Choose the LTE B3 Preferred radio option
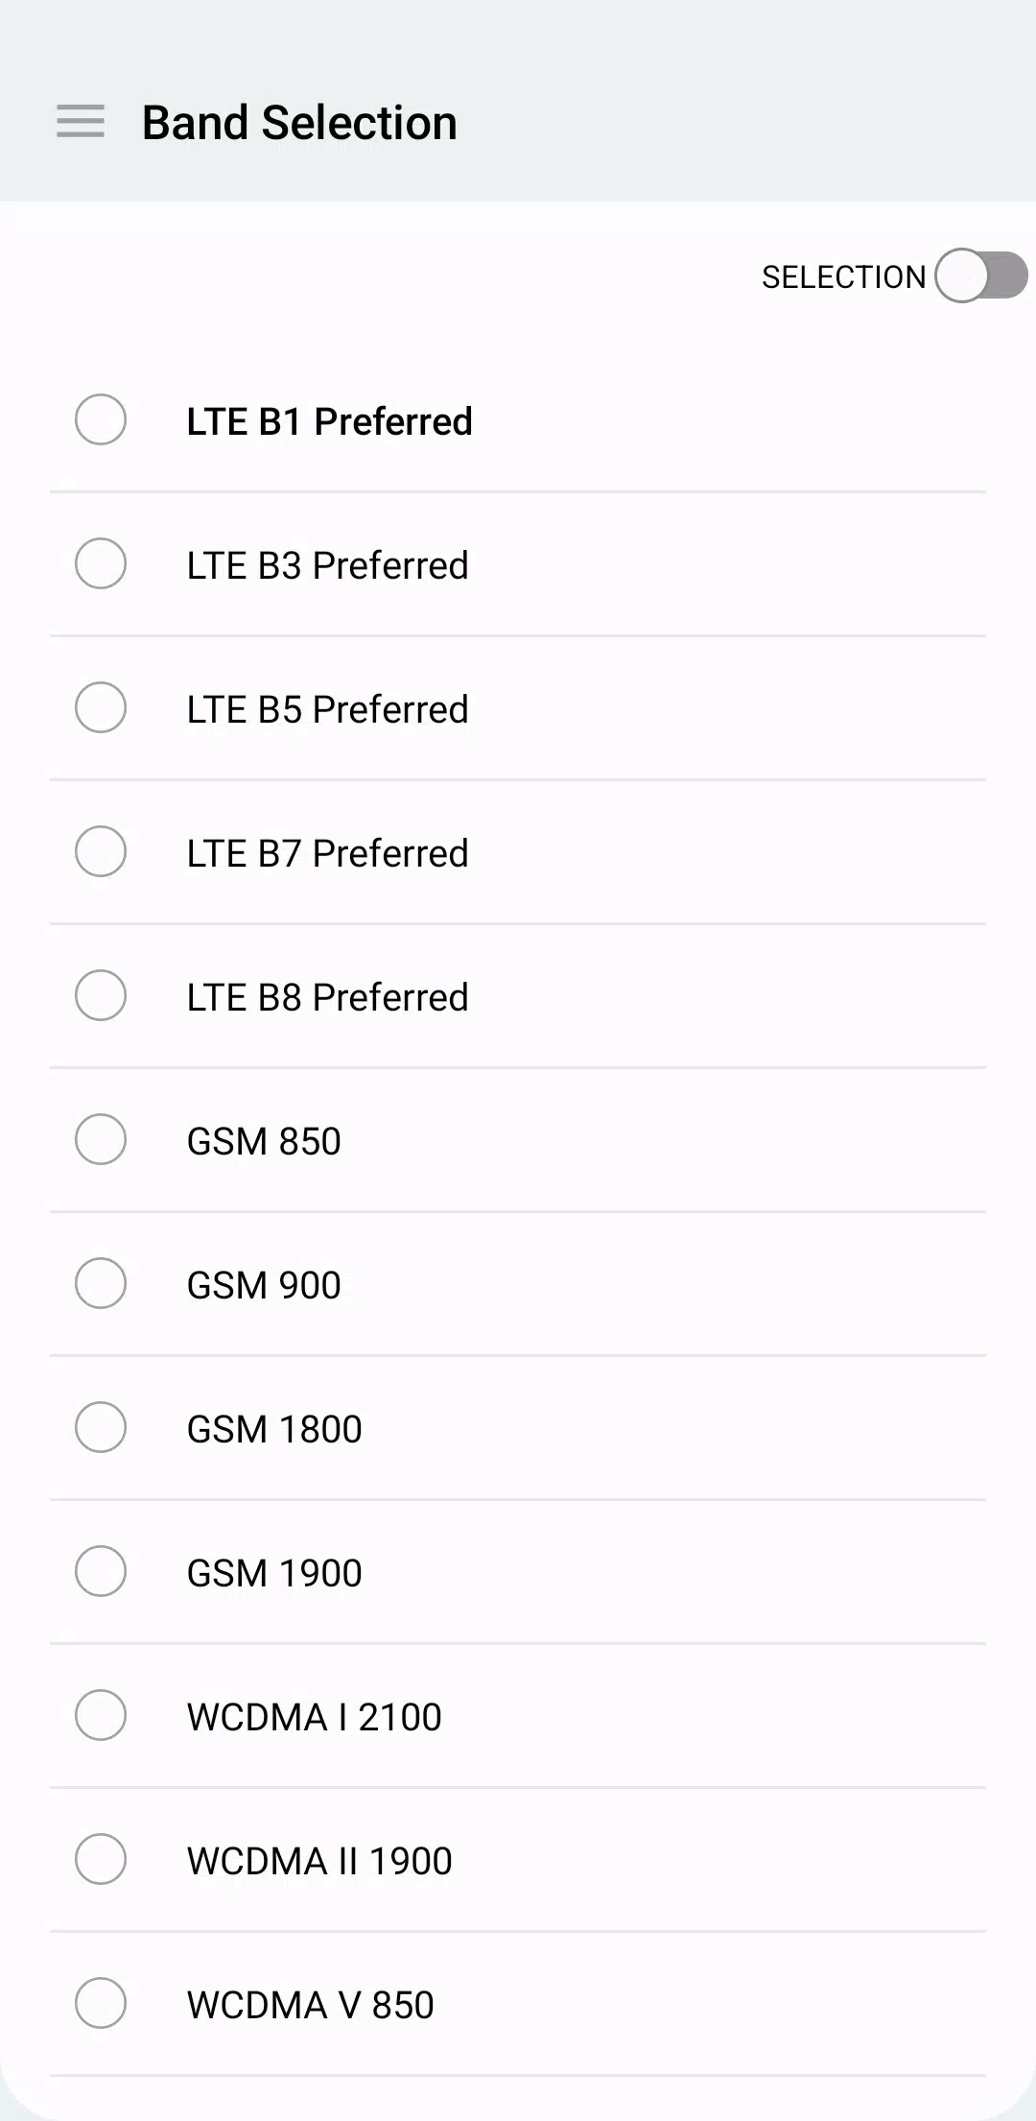Image resolution: width=1036 pixels, height=2121 pixels. pyautogui.click(x=101, y=563)
